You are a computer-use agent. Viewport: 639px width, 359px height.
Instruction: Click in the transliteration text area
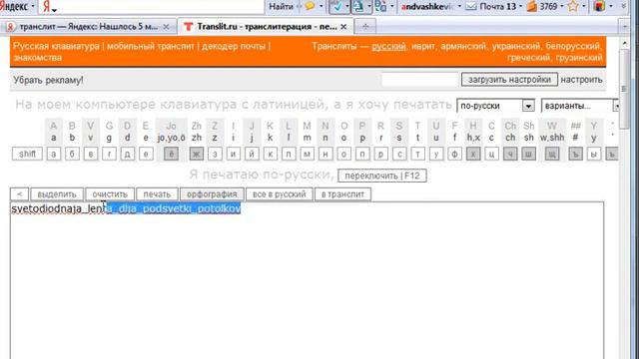point(307,280)
